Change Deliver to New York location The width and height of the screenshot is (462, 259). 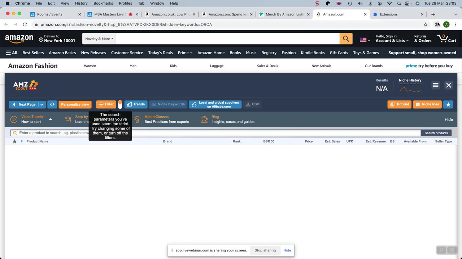pos(57,39)
